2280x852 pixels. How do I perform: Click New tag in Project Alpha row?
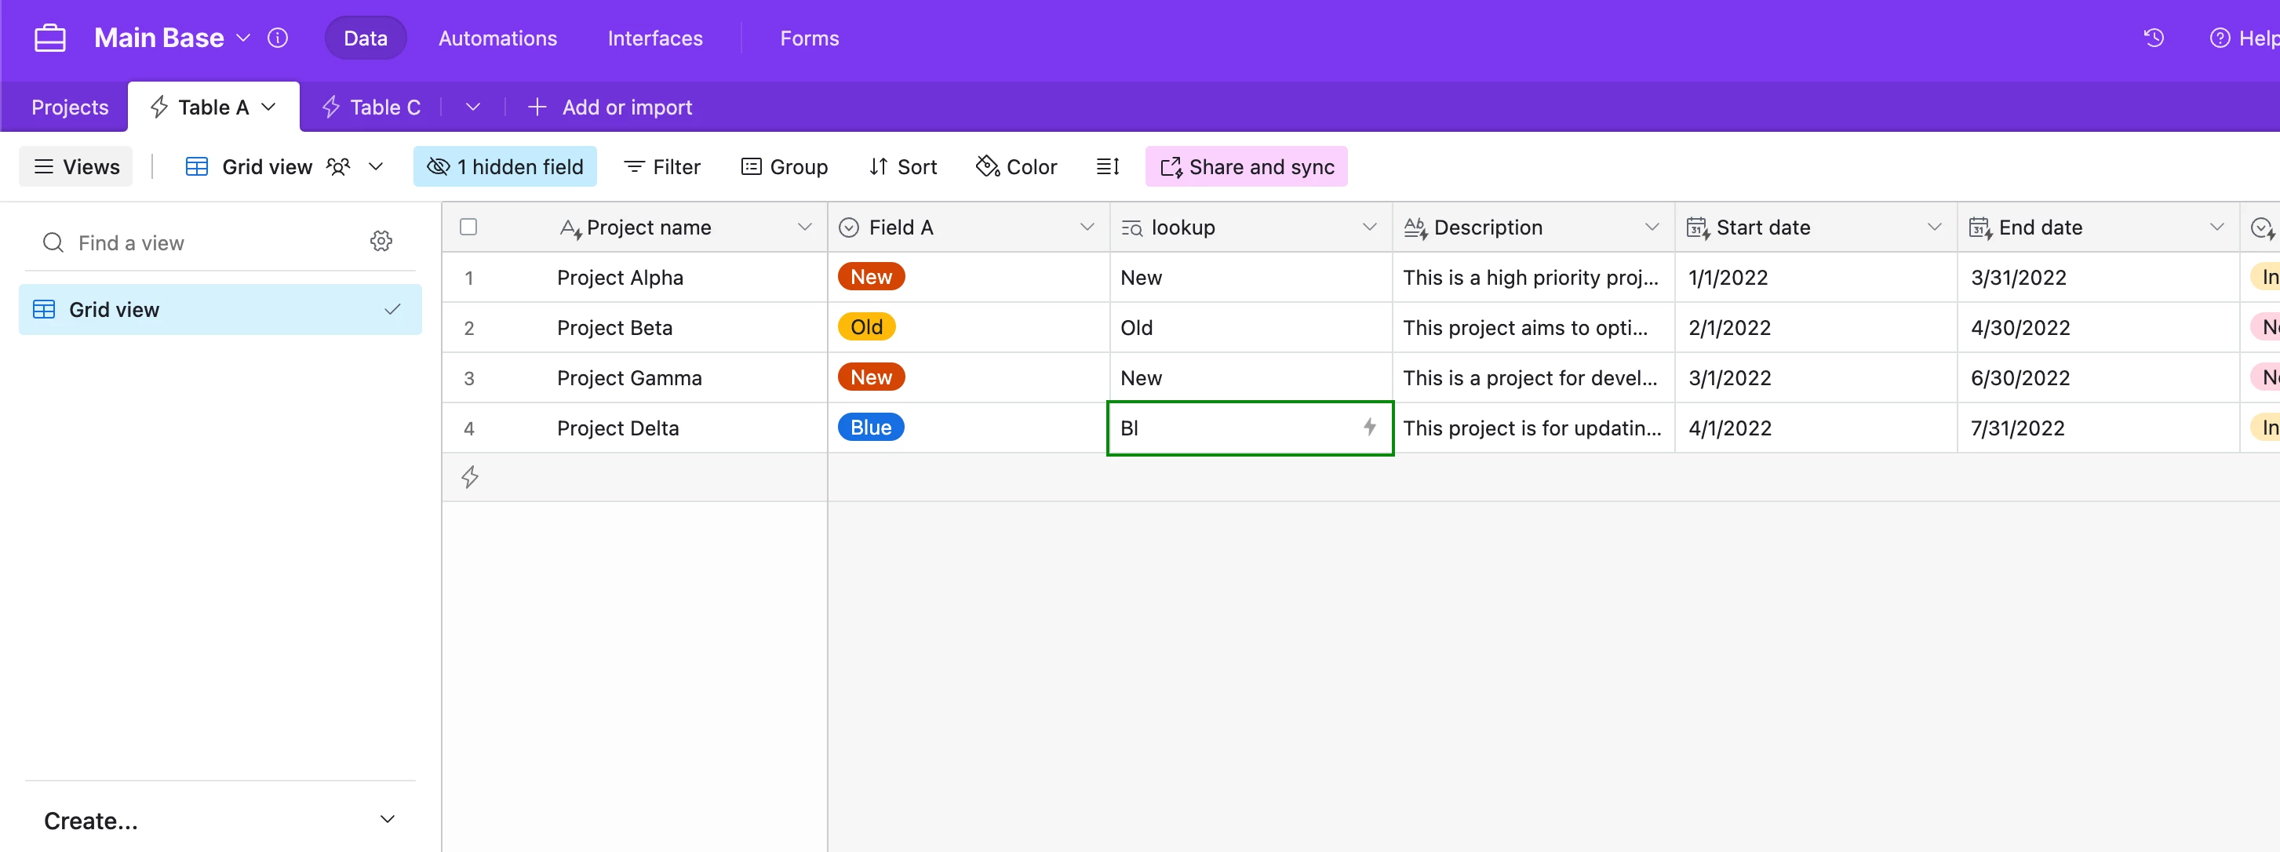tap(871, 277)
